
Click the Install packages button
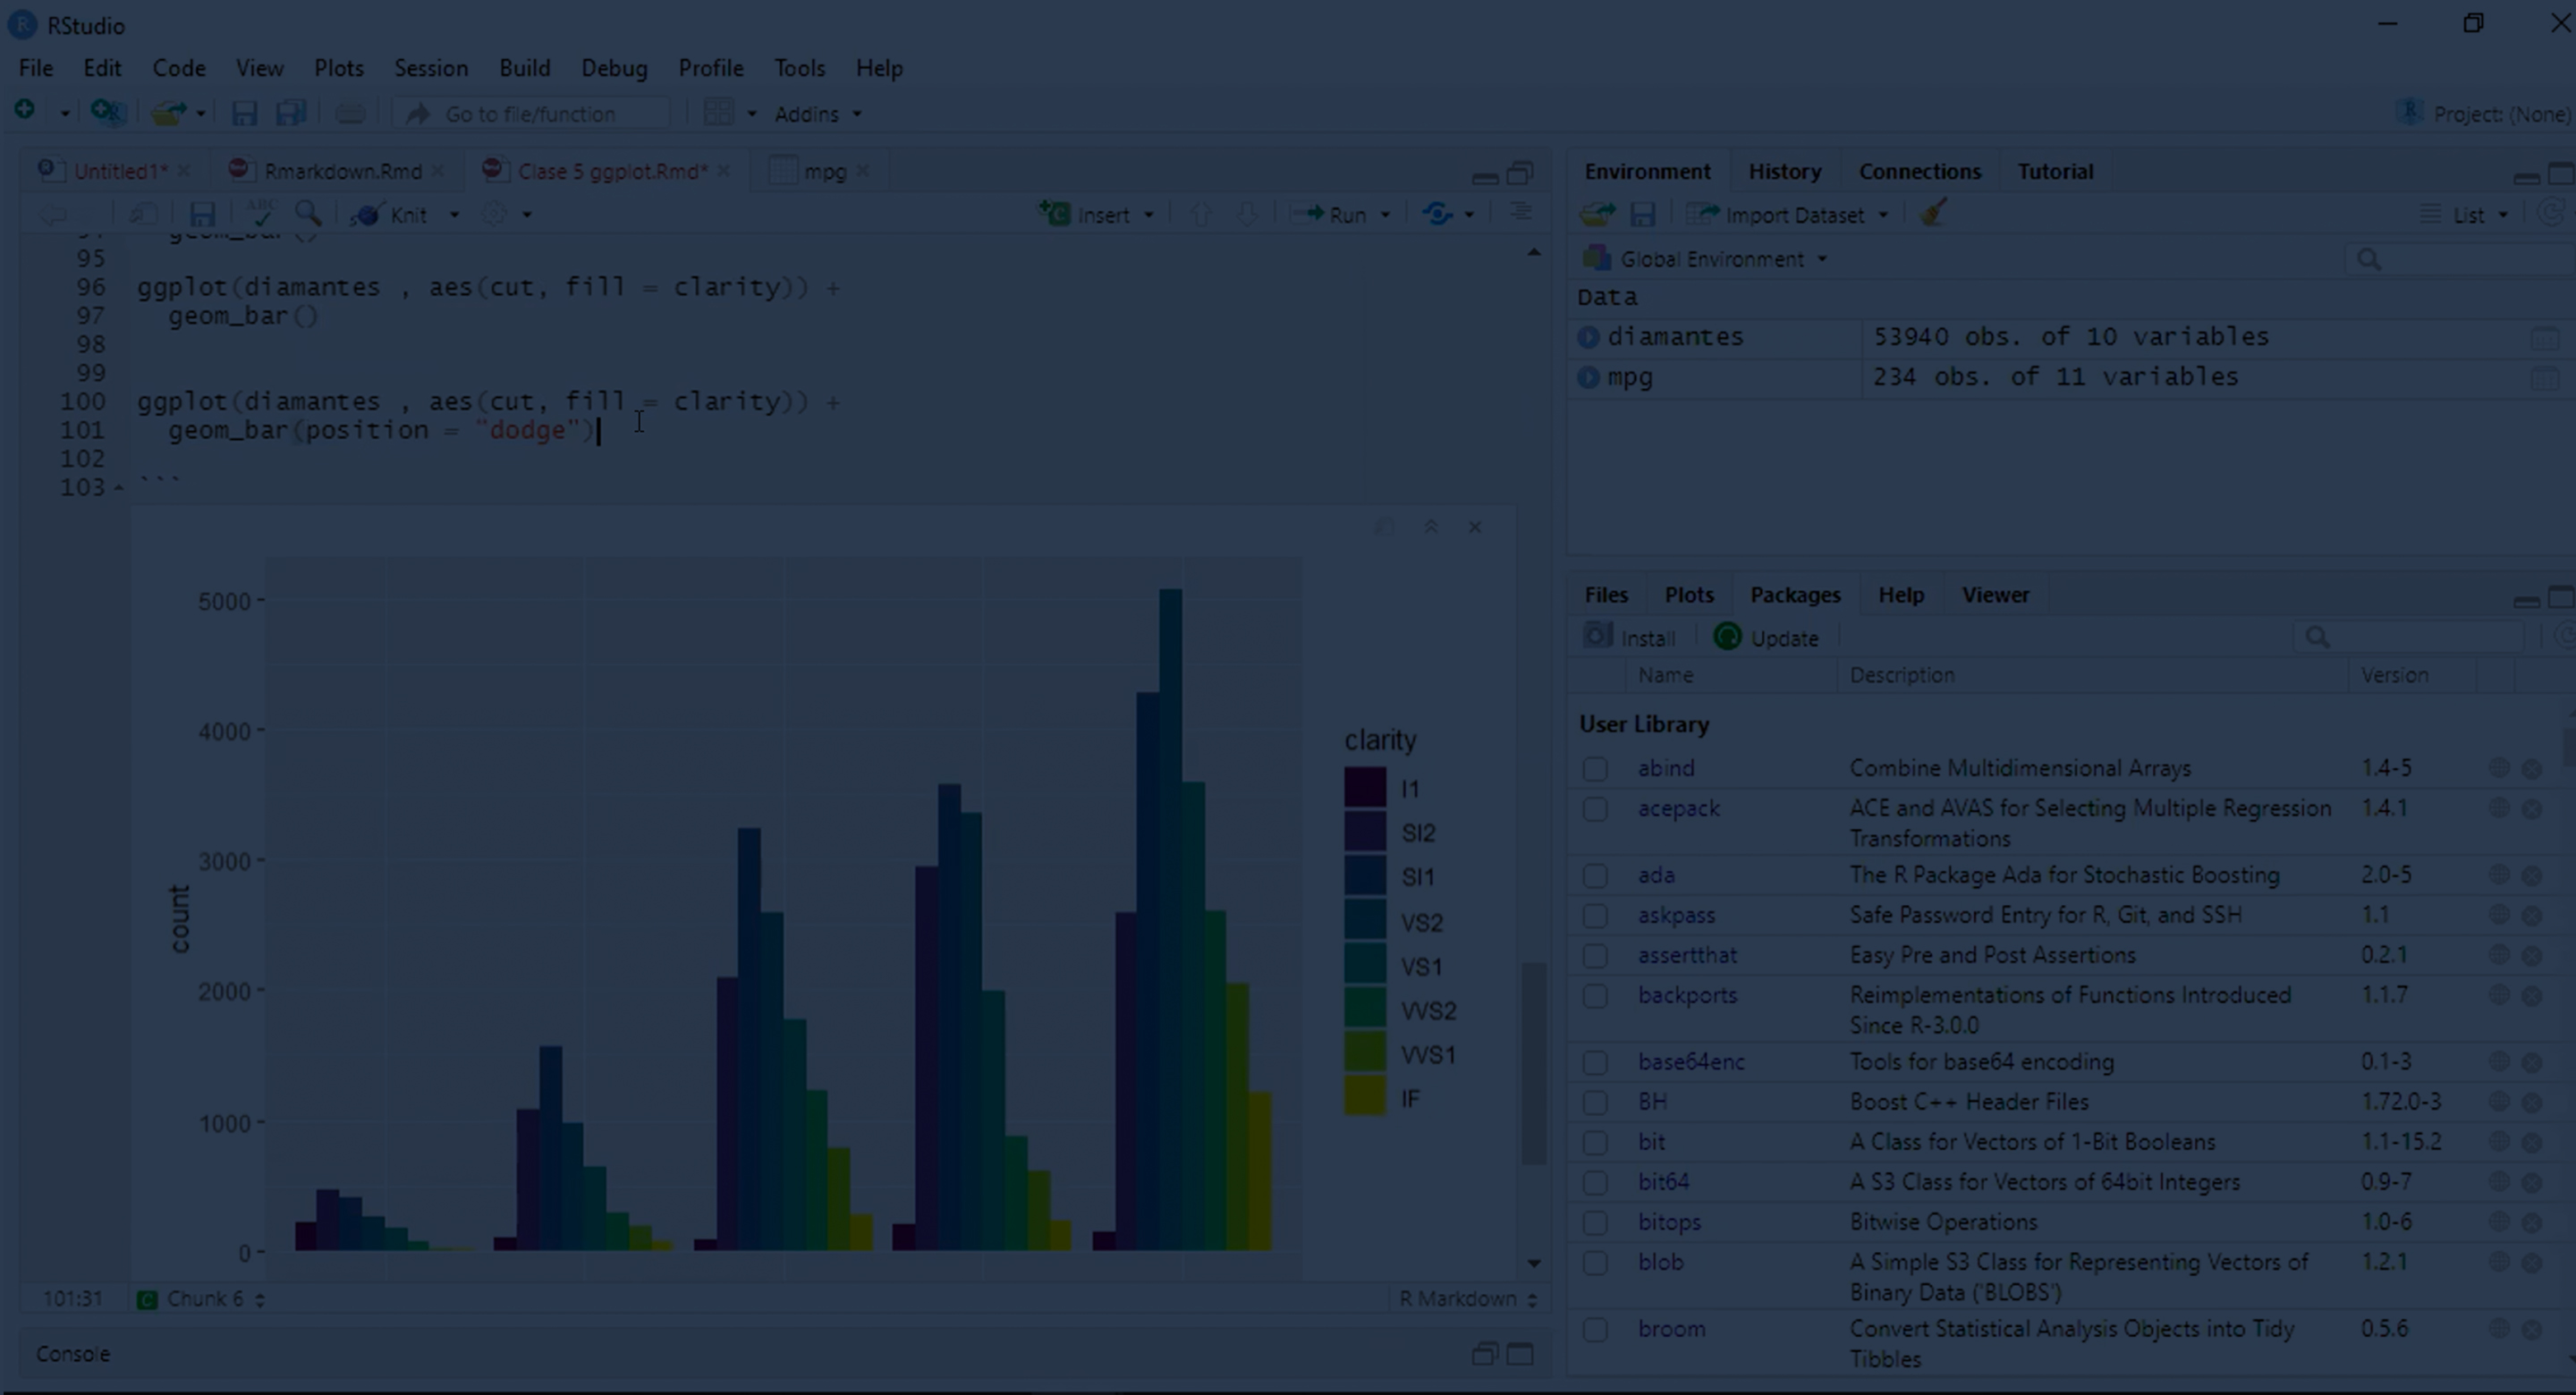click(1629, 637)
